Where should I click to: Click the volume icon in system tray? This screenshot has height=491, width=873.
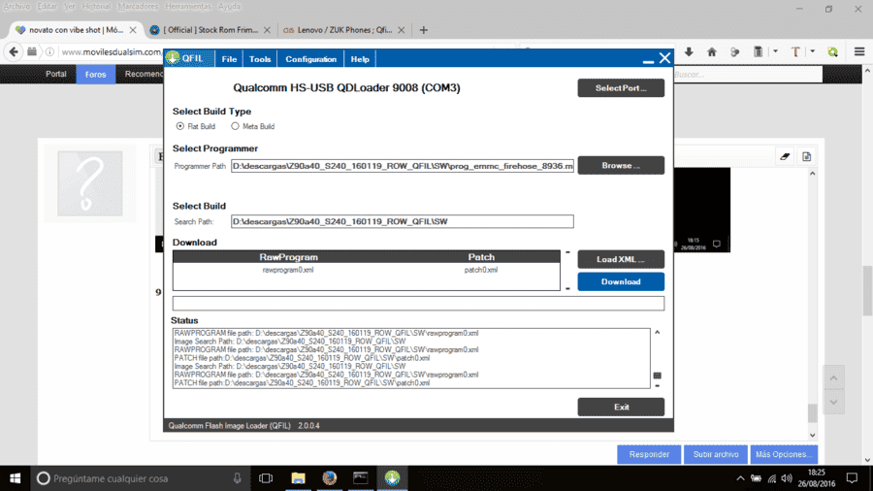[786, 478]
